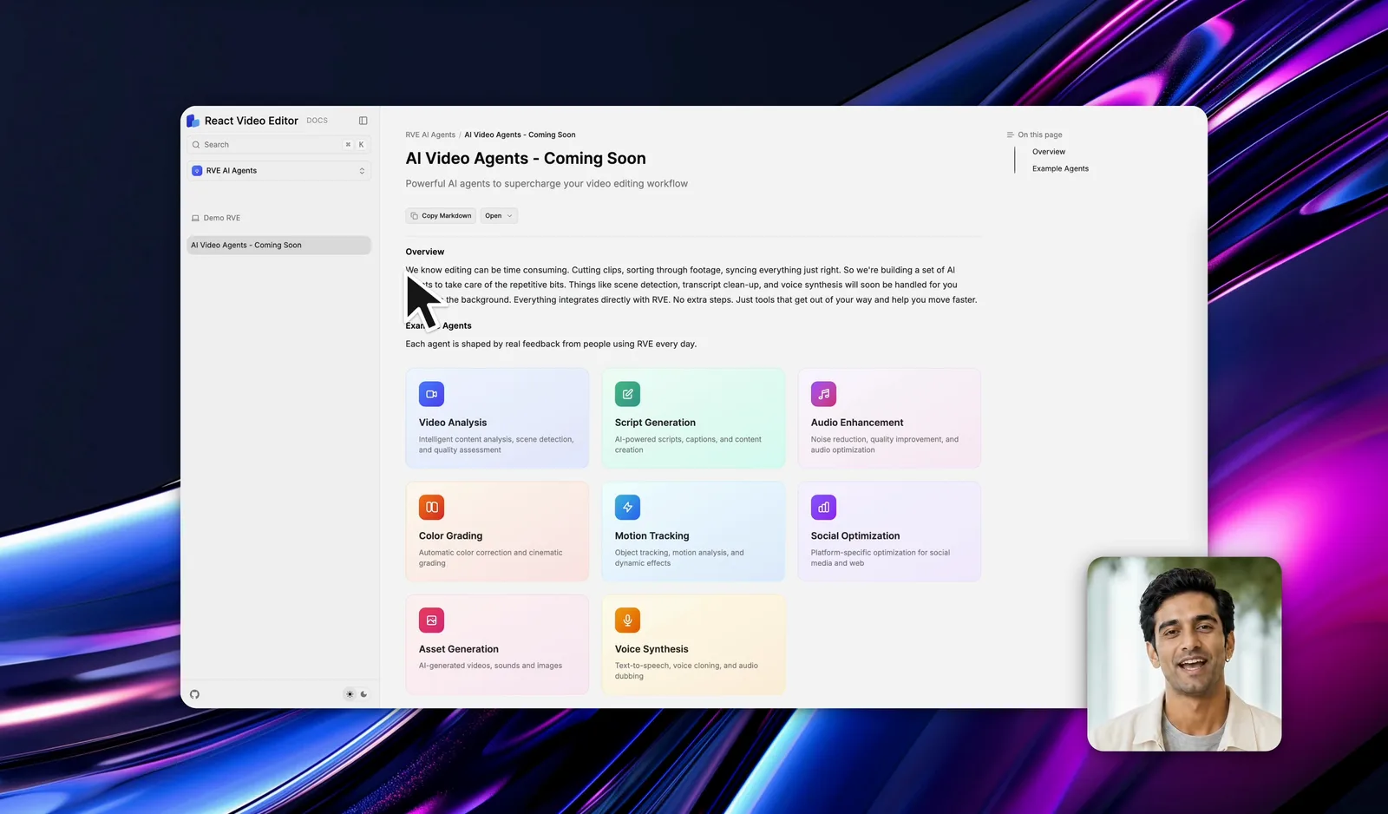Click the Motion Tracking card title
The width and height of the screenshot is (1388, 814).
pyautogui.click(x=651, y=536)
